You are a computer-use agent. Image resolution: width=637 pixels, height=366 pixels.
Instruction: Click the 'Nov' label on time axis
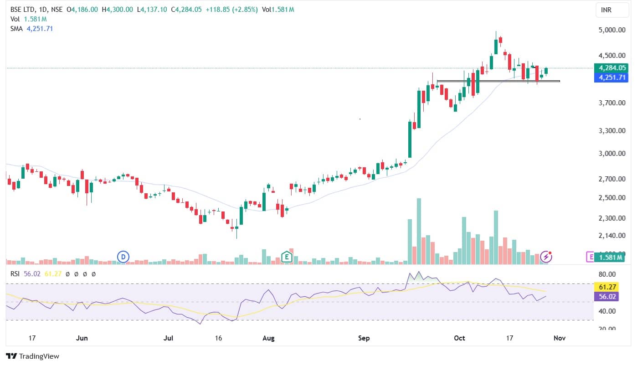click(x=560, y=338)
